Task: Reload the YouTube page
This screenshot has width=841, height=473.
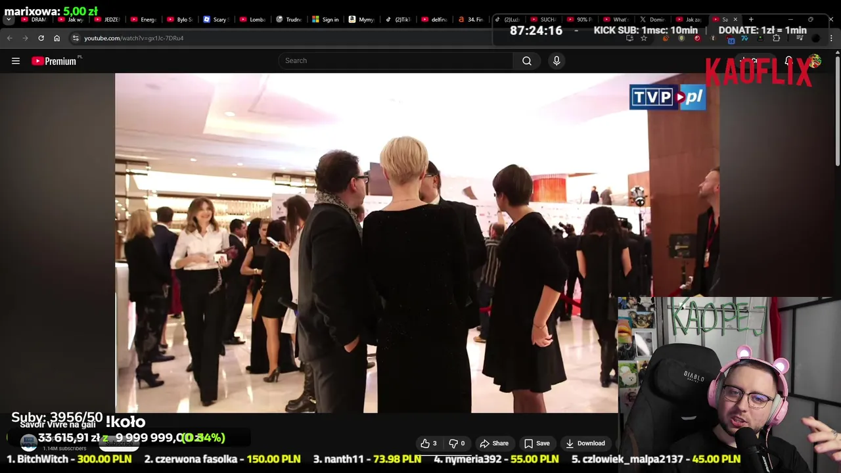Action: coord(41,38)
